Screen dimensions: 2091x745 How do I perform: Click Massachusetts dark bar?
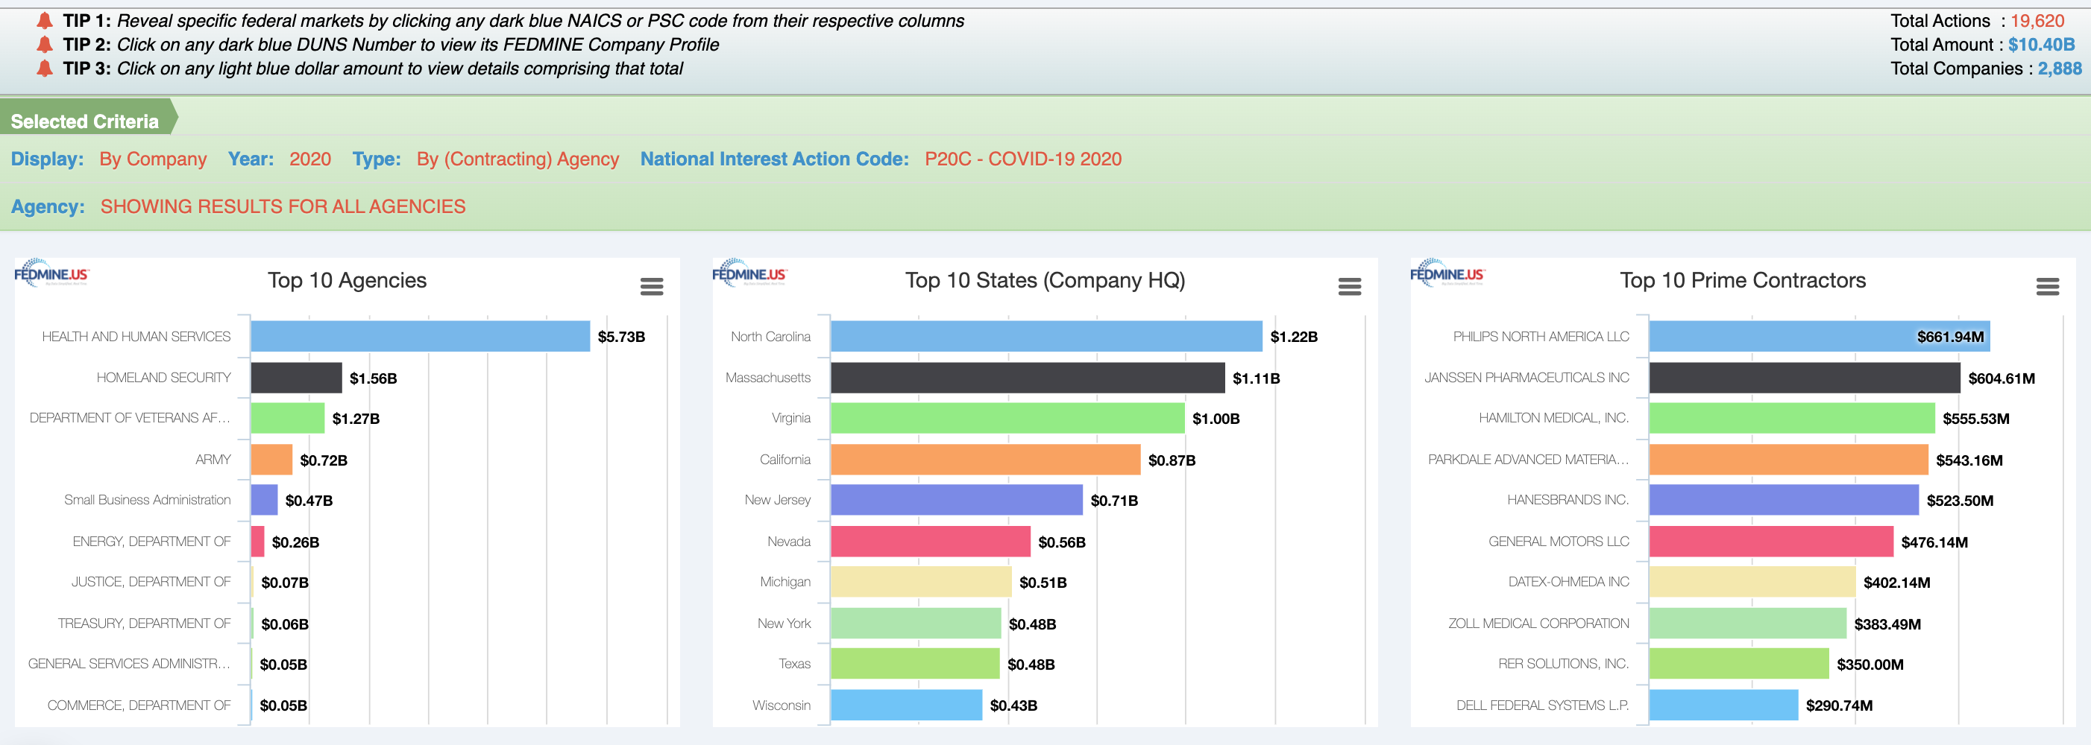tap(1028, 378)
